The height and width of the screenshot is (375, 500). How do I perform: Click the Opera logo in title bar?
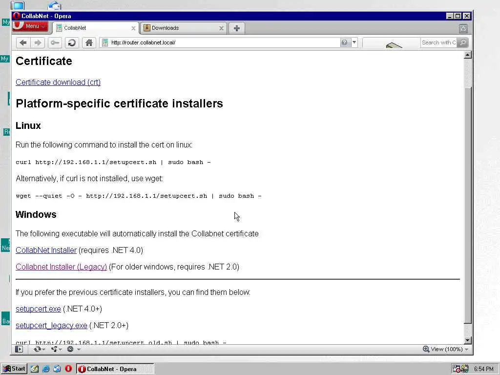[x=17, y=16]
